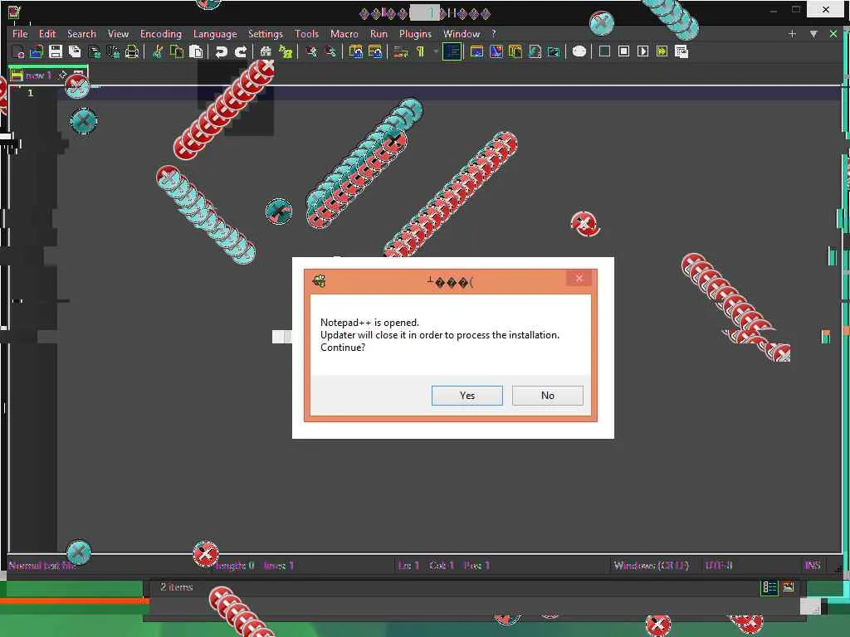
Task: Open the Settings menu
Action: pos(265,33)
